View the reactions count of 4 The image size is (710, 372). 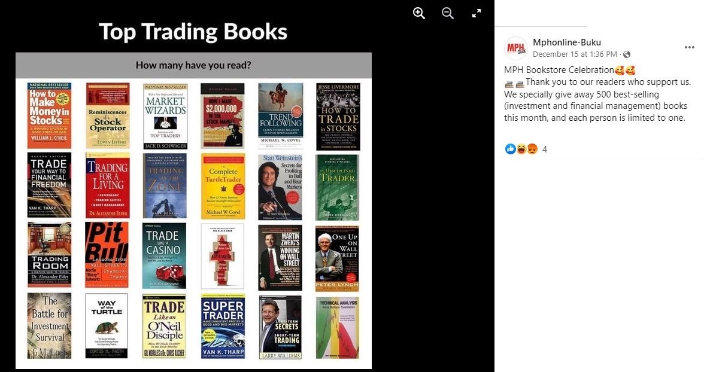544,150
